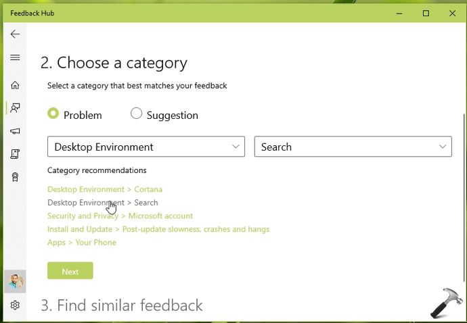
Task: Click the back arrow icon
Action: (15, 34)
